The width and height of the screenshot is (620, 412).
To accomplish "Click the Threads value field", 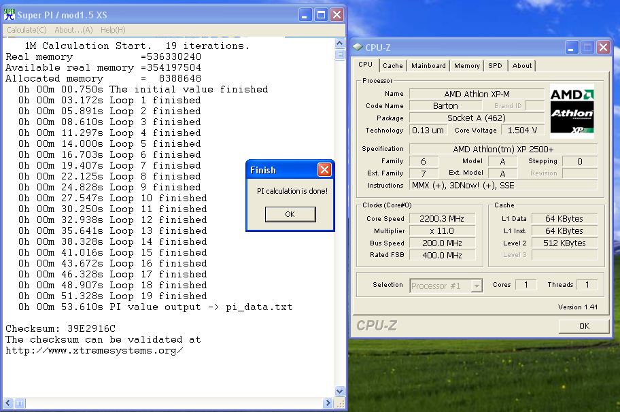I will 587,285.
